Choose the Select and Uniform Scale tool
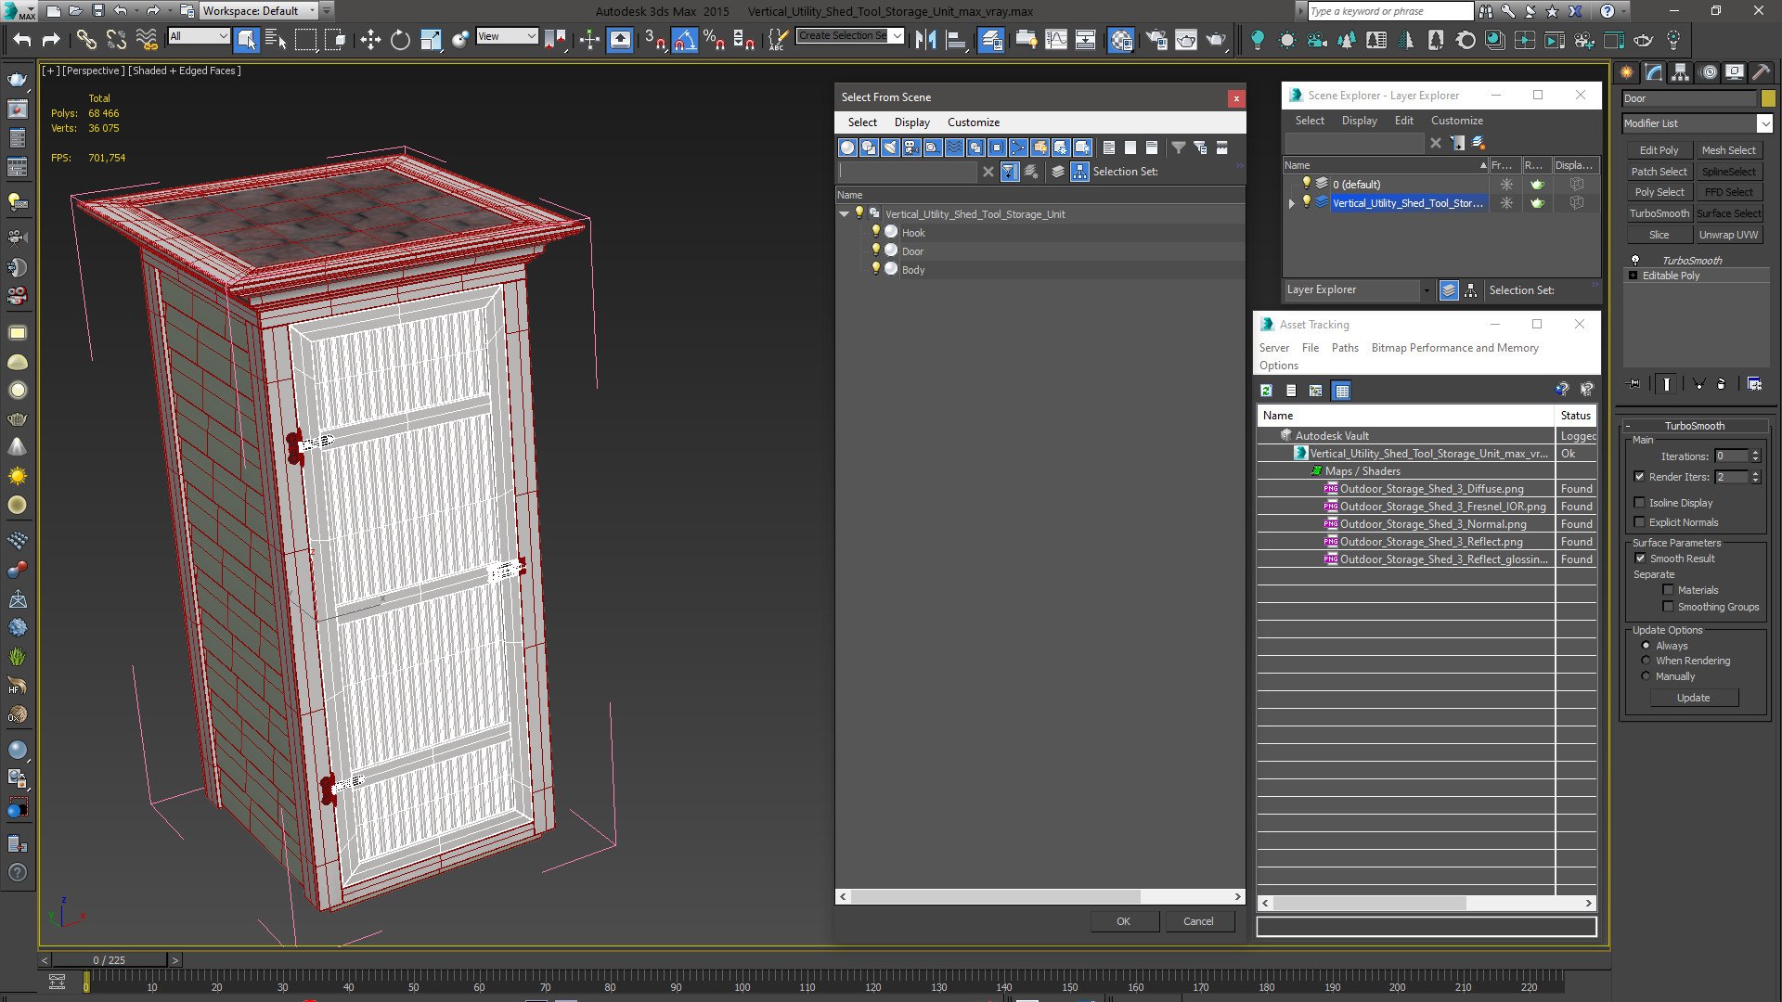Screen dimensions: 1782x1002 point(431,39)
